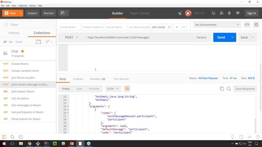This screenshot has width=262, height=147.
Task: Open John leaves Room request
Action: tap(28, 91)
